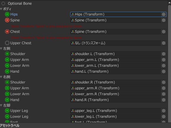Click right arm Shoulder dashed green indicator

click(x=7, y=82)
